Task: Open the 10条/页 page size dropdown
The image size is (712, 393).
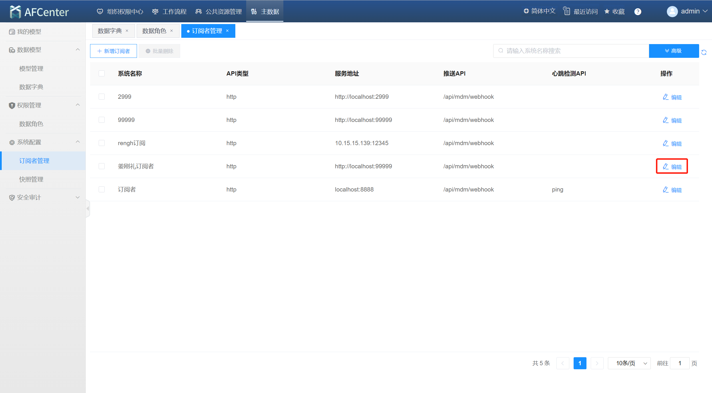Action: coord(629,363)
